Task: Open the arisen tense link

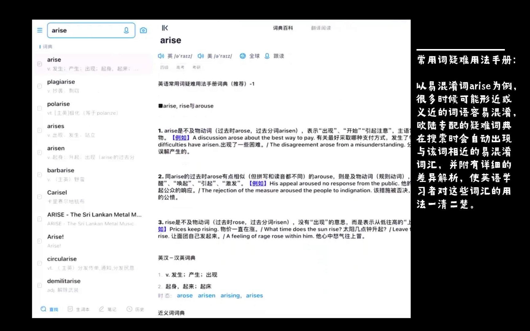Action: (x=206, y=295)
